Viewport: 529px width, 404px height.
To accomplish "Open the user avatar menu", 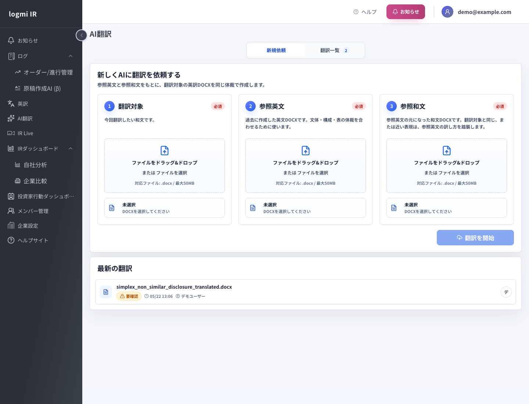I will click(447, 12).
